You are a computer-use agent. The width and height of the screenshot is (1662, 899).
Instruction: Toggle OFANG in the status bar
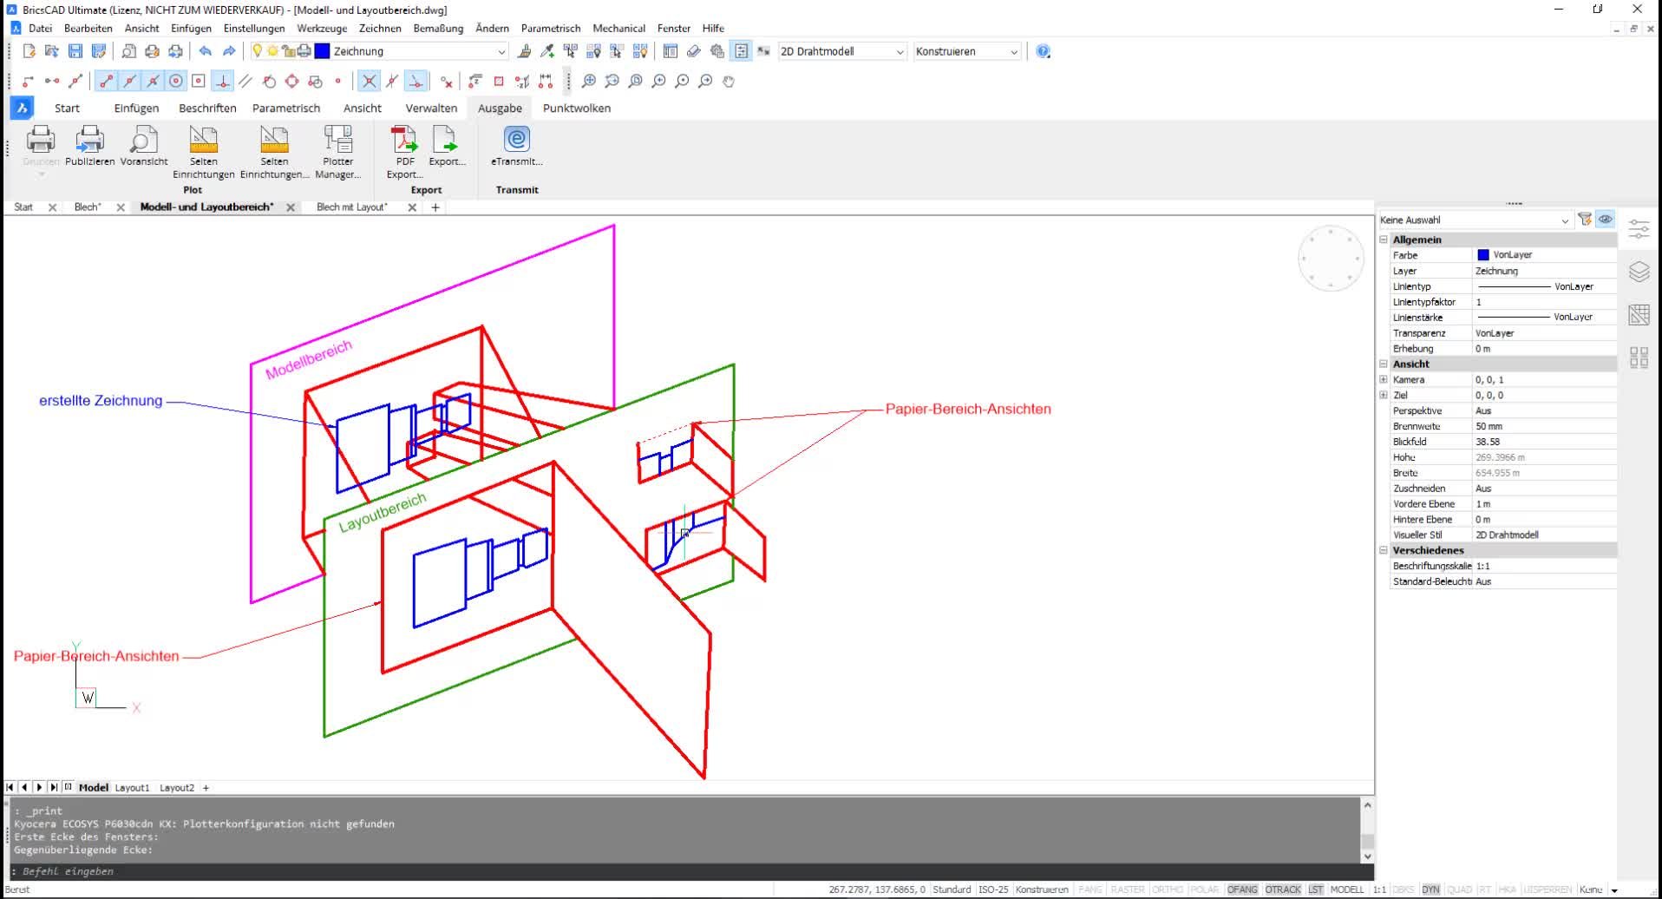1242,889
